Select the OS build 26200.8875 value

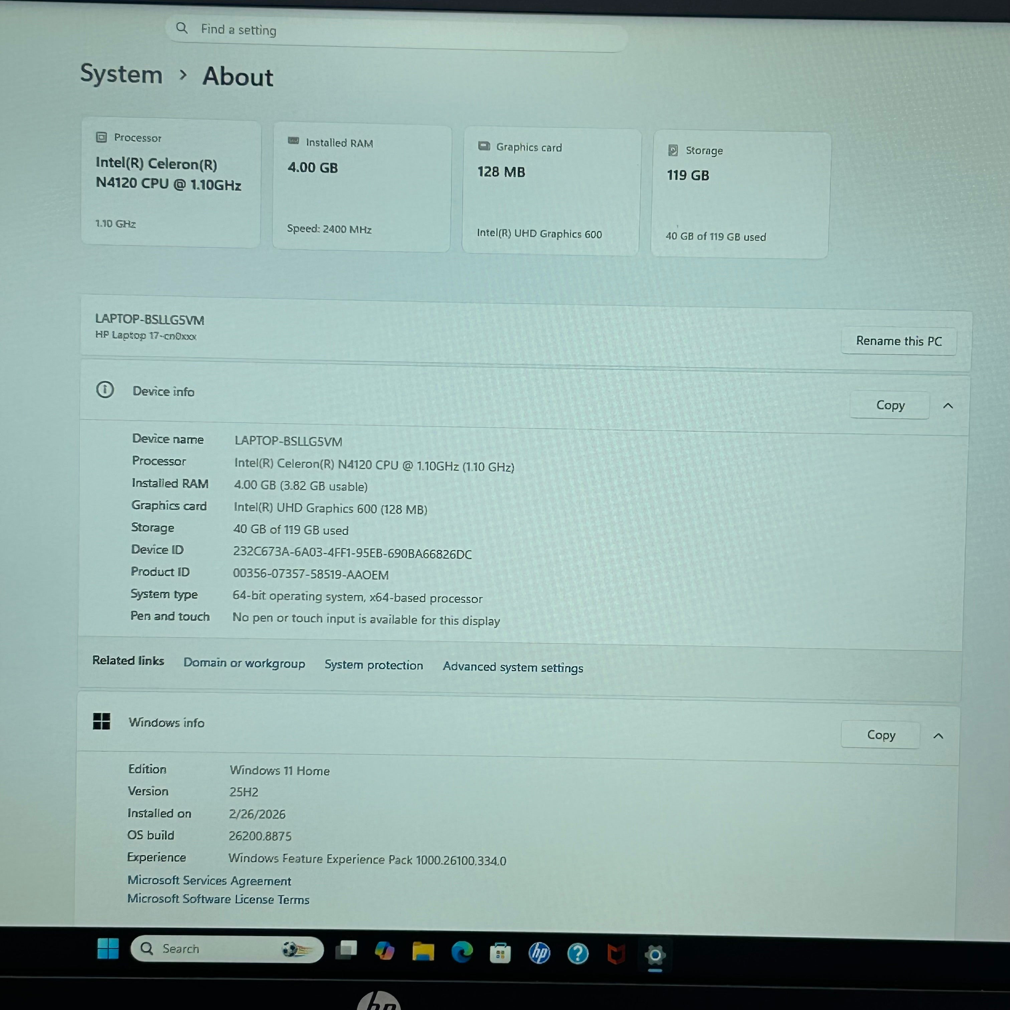[x=260, y=836]
